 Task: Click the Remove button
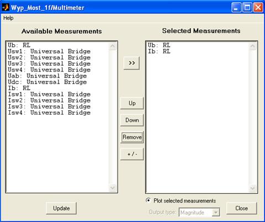pyautogui.click(x=132, y=137)
